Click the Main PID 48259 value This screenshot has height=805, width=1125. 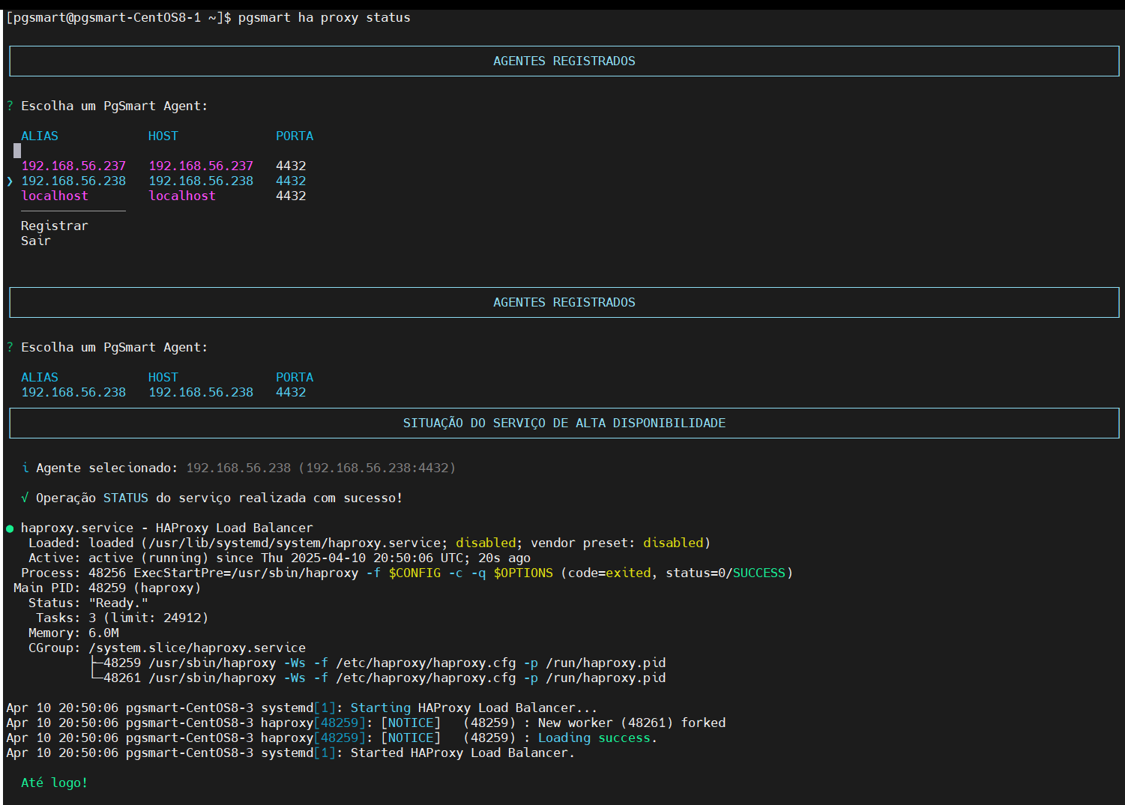pos(107,588)
